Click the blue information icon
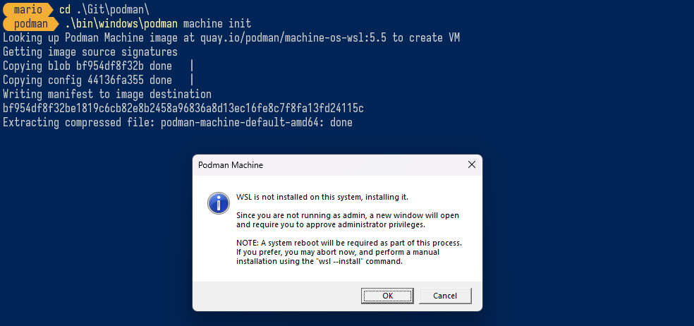Image resolution: width=694 pixels, height=326 pixels. coord(219,203)
